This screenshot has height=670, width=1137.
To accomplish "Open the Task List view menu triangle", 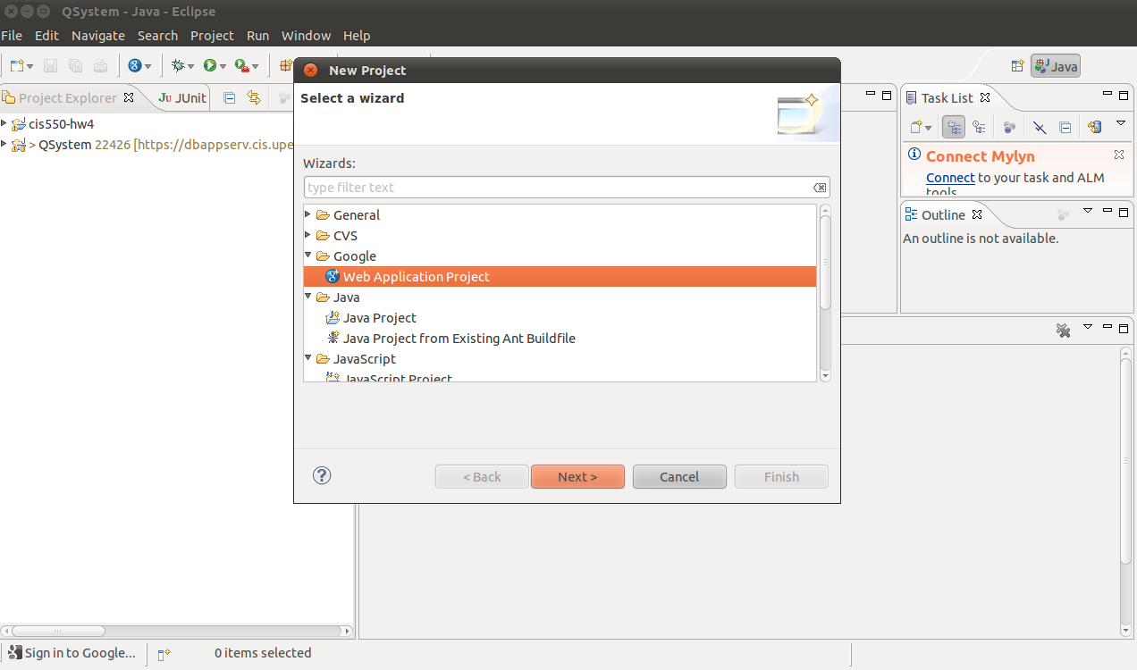I will point(1121,123).
